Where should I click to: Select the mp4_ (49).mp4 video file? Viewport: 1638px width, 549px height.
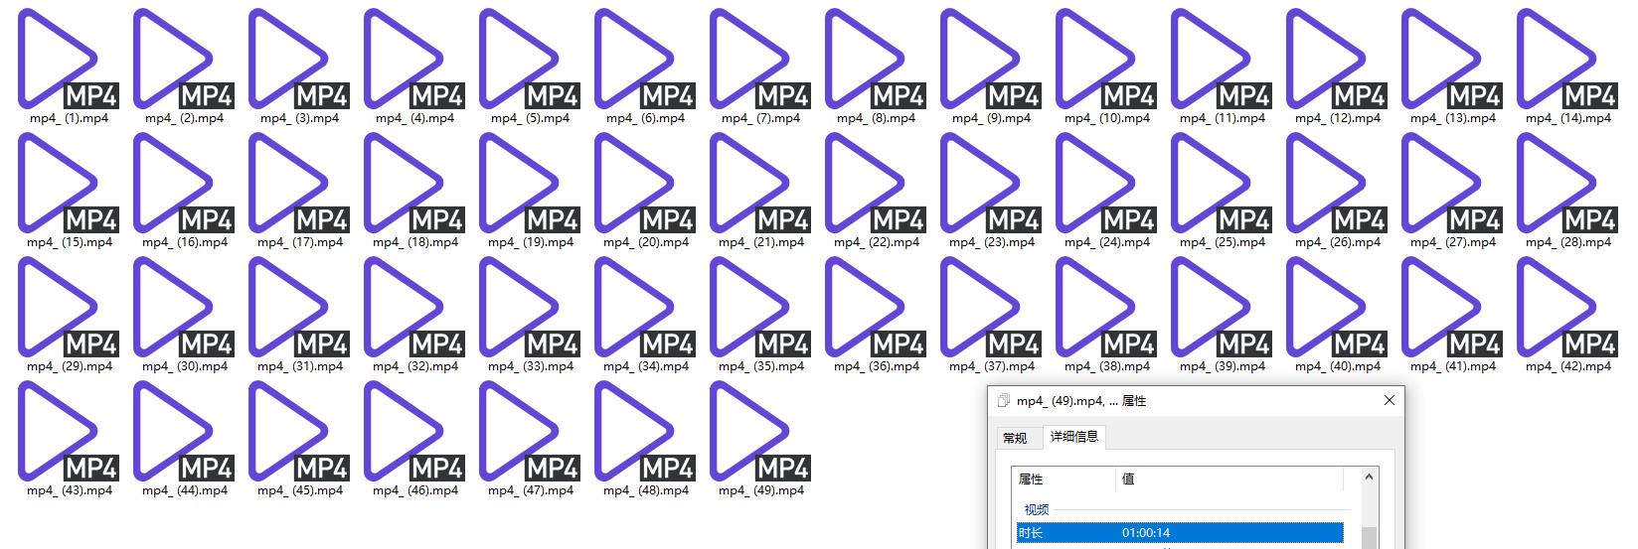tap(758, 432)
